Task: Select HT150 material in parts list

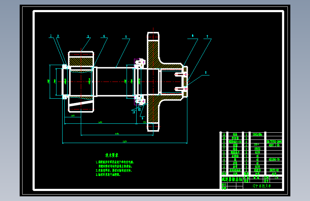Action: point(257,149)
